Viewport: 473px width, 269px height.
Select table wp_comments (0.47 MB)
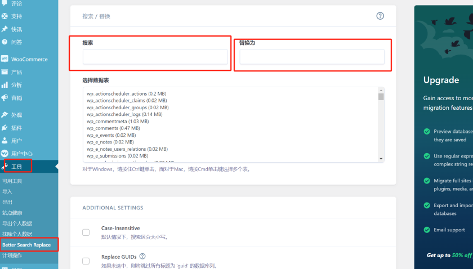[113, 128]
